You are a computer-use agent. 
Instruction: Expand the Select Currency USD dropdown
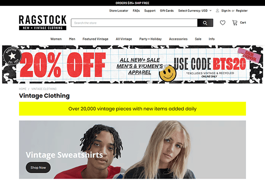(x=195, y=11)
